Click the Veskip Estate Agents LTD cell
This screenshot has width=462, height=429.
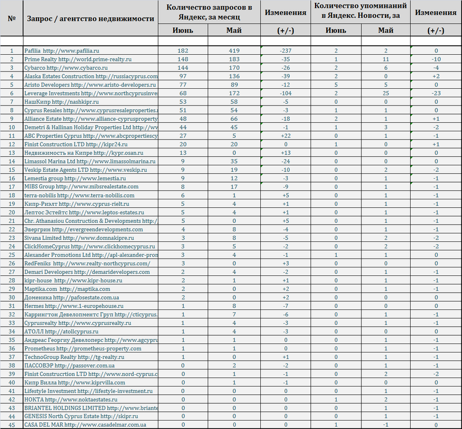tap(91, 170)
